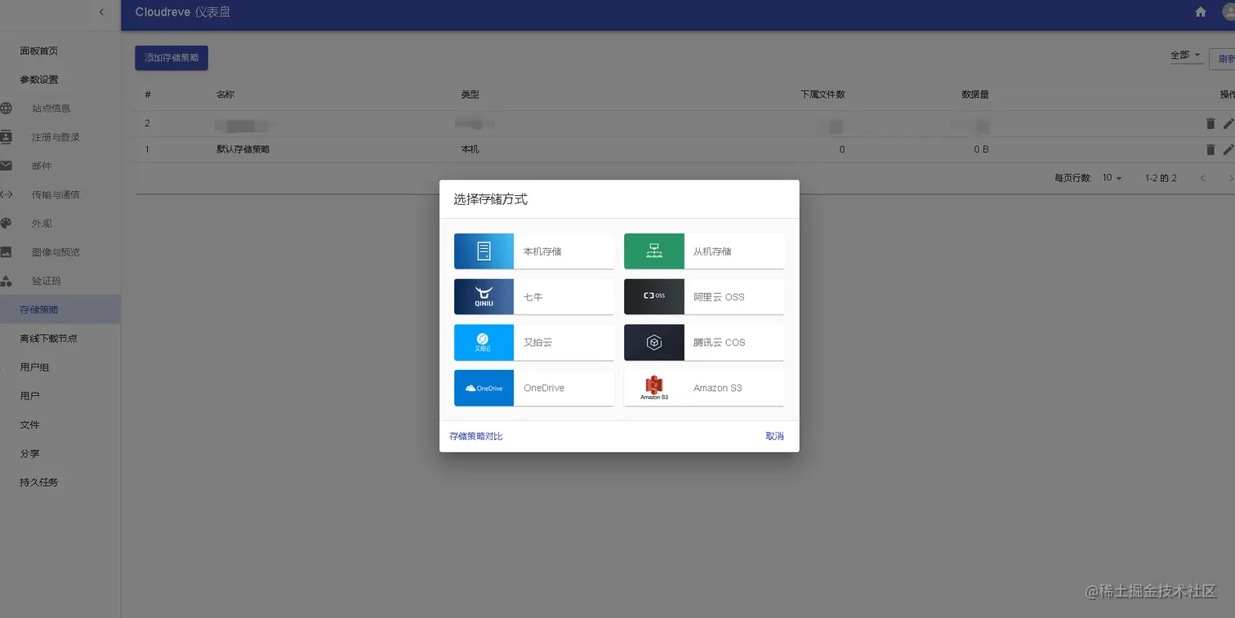Select 腾讯云 COS storage option
Viewport: 1235px width, 618px height.
pos(703,342)
